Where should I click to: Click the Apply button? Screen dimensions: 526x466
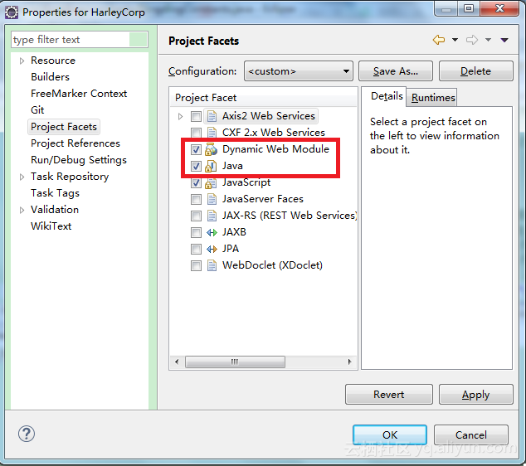(x=475, y=394)
